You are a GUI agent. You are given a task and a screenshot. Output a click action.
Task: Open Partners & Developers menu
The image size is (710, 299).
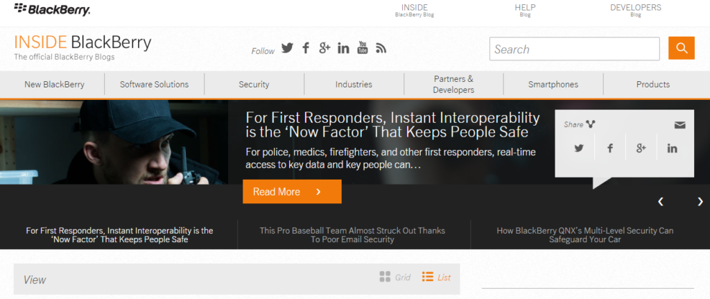click(453, 84)
